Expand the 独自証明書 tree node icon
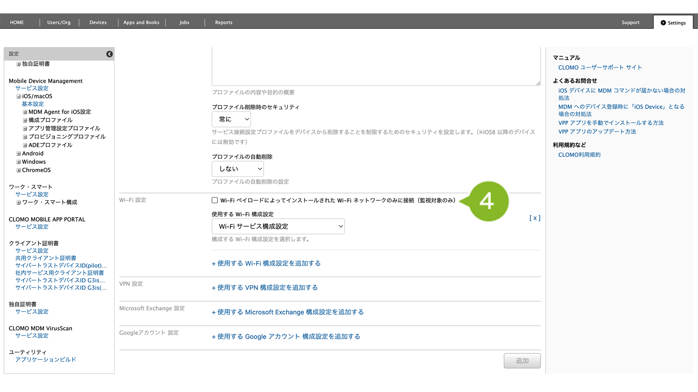Viewport: 698px width, 392px height. [x=18, y=64]
